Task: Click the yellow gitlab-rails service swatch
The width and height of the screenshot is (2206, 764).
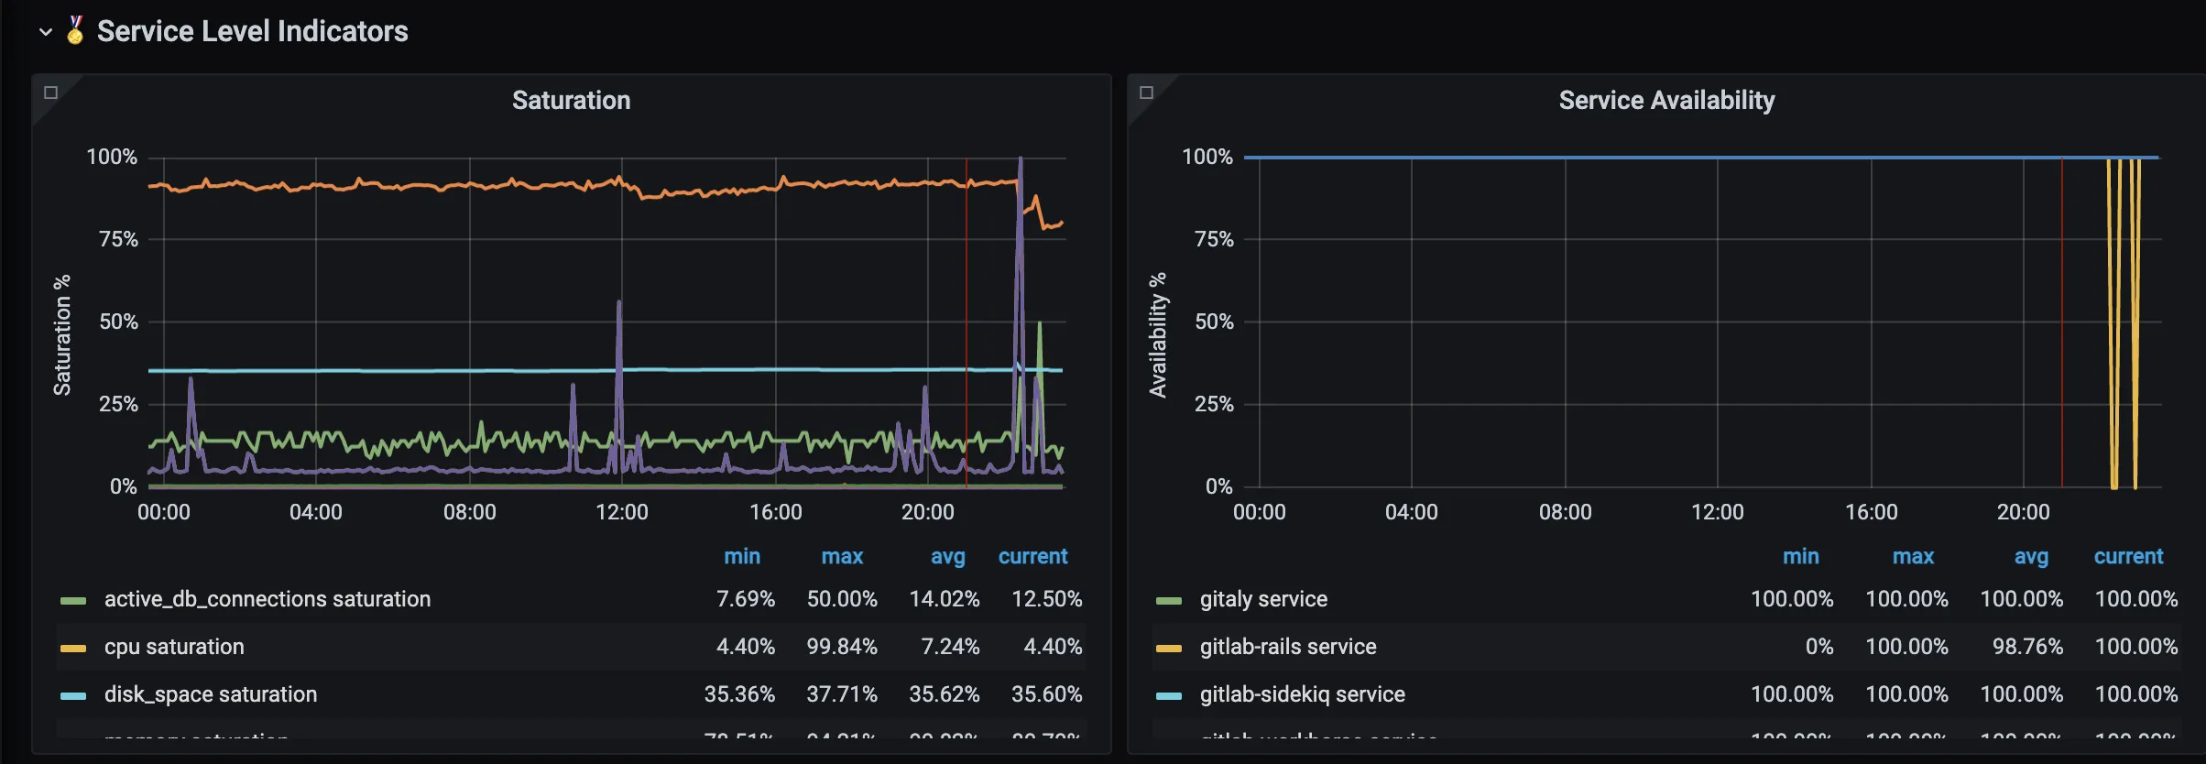Action: (1169, 649)
